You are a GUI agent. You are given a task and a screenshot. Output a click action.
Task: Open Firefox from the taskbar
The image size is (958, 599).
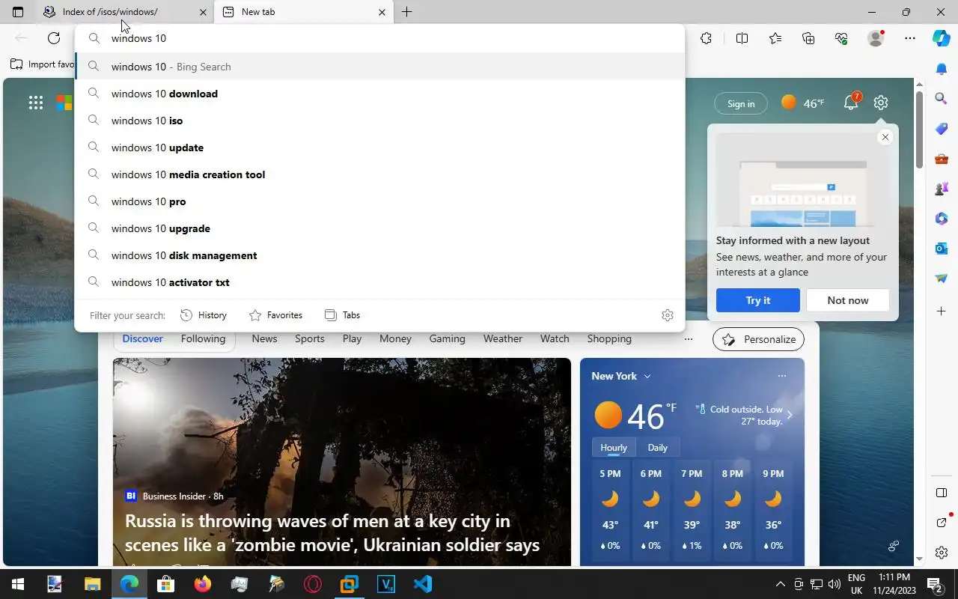point(203,584)
